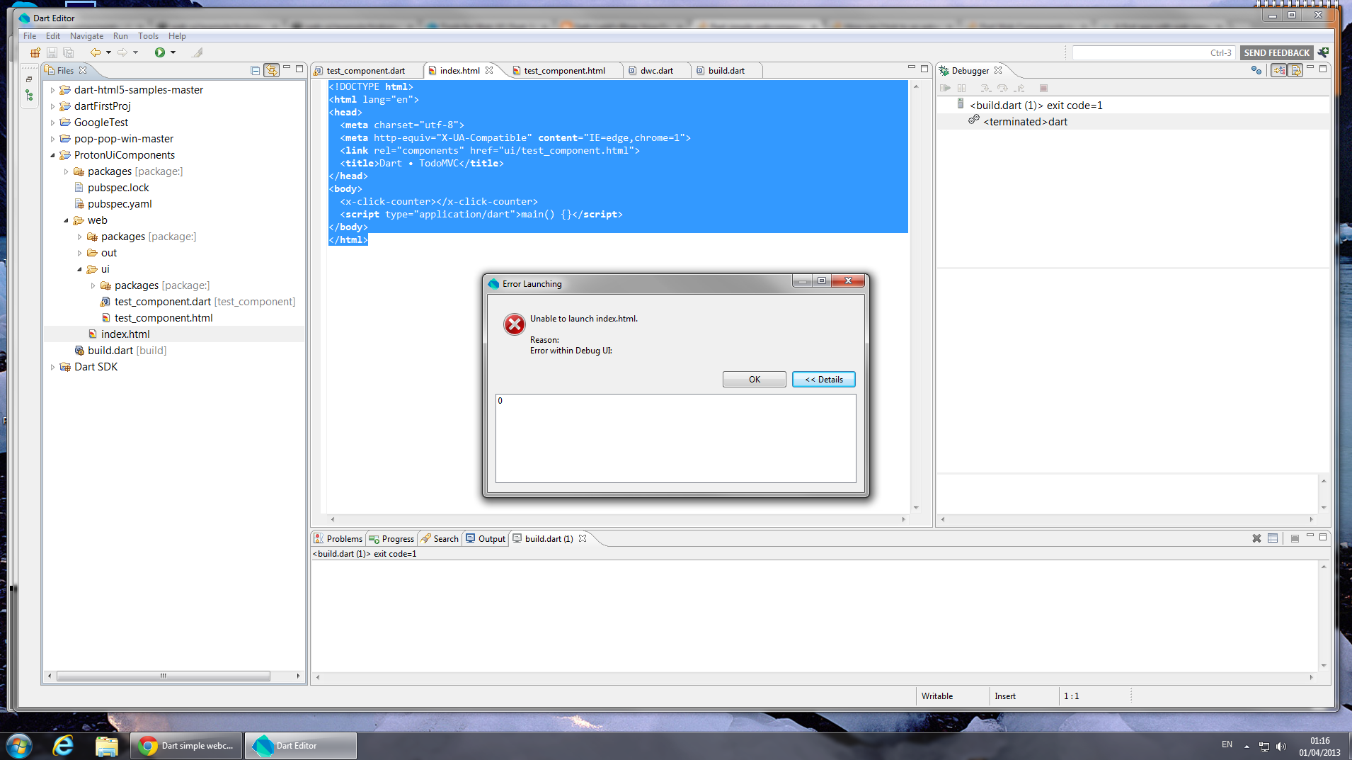Go back using the yellow back arrow
The height and width of the screenshot is (760, 1352).
tap(95, 52)
